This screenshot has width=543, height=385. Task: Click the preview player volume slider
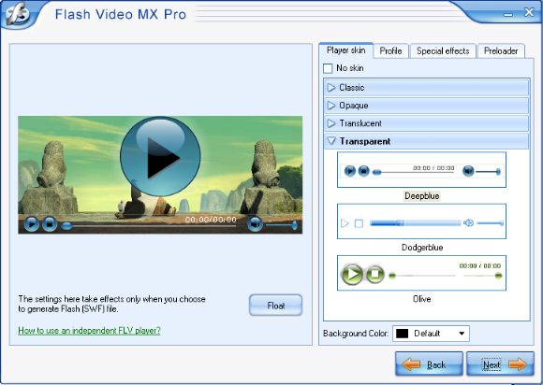[281, 225]
